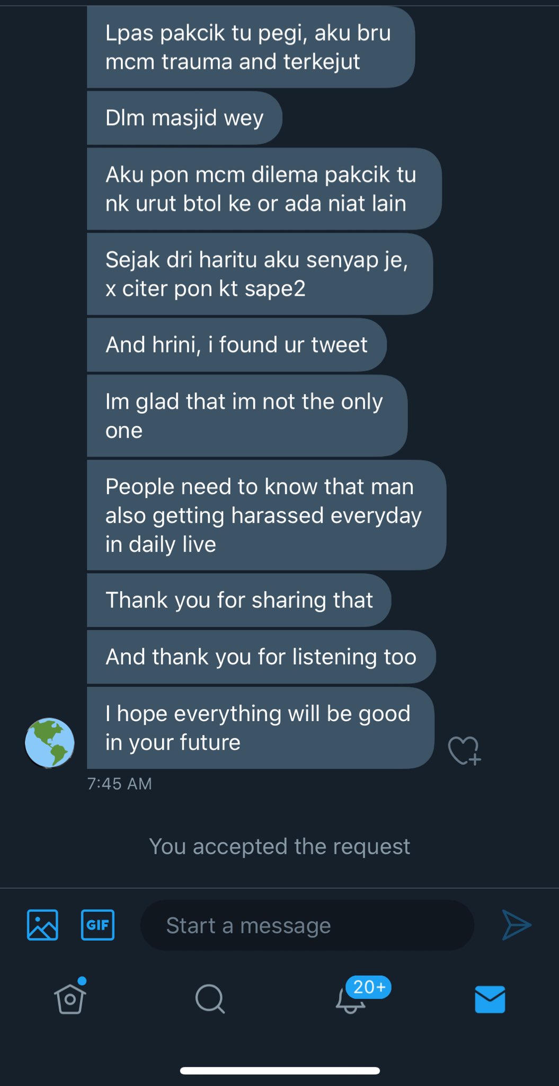Open the Messages envelope tab
This screenshot has width=559, height=1086.
click(x=490, y=999)
